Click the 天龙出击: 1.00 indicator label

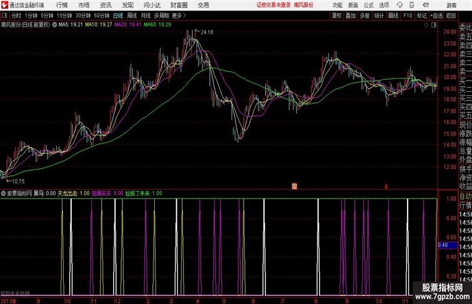74,194
